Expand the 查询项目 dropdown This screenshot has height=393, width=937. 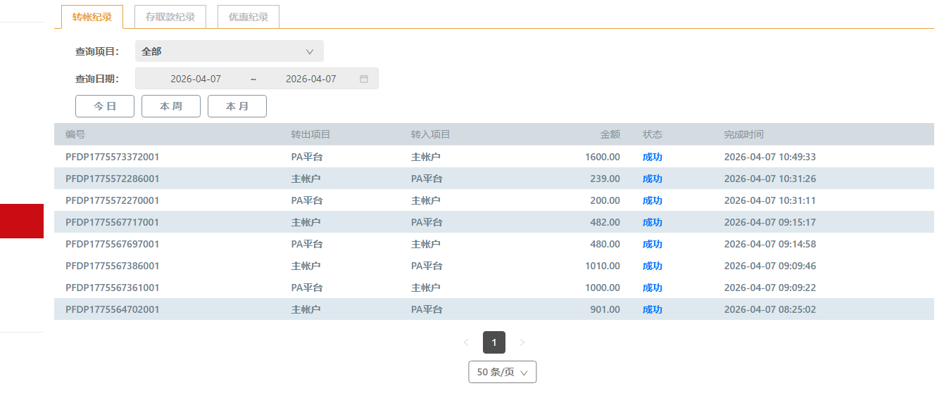pos(229,51)
